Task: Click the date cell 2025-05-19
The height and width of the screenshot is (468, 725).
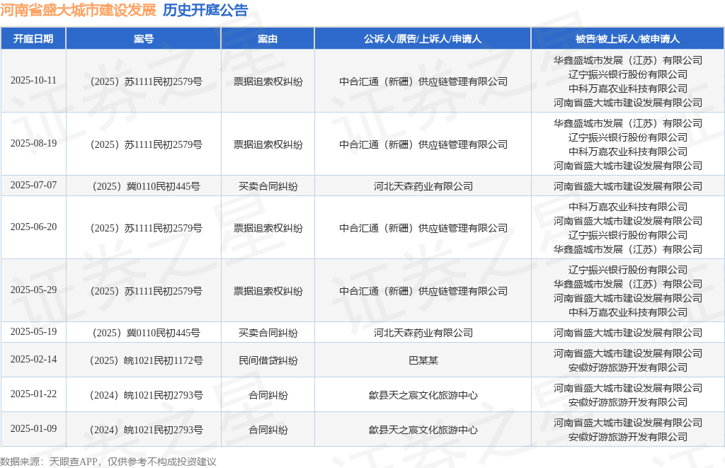Action: [33, 331]
